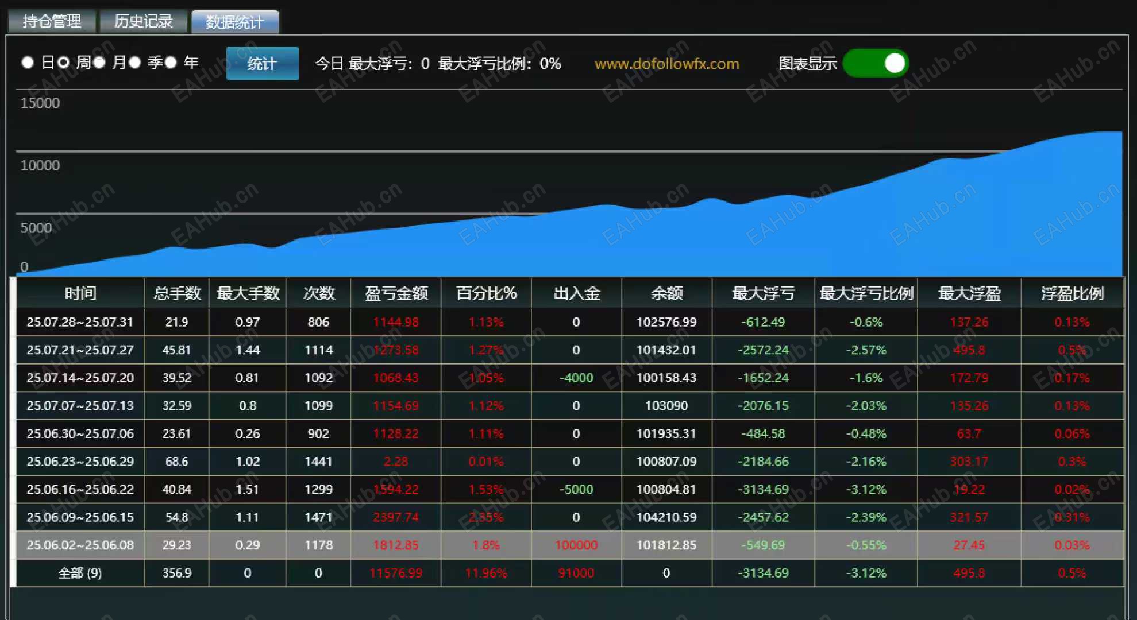The width and height of the screenshot is (1137, 620).
Task: Select the 全部 (9) summary row
Action: pos(80,573)
